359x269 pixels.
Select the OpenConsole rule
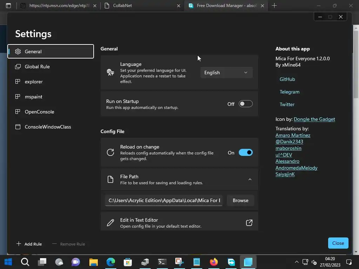tap(50, 112)
